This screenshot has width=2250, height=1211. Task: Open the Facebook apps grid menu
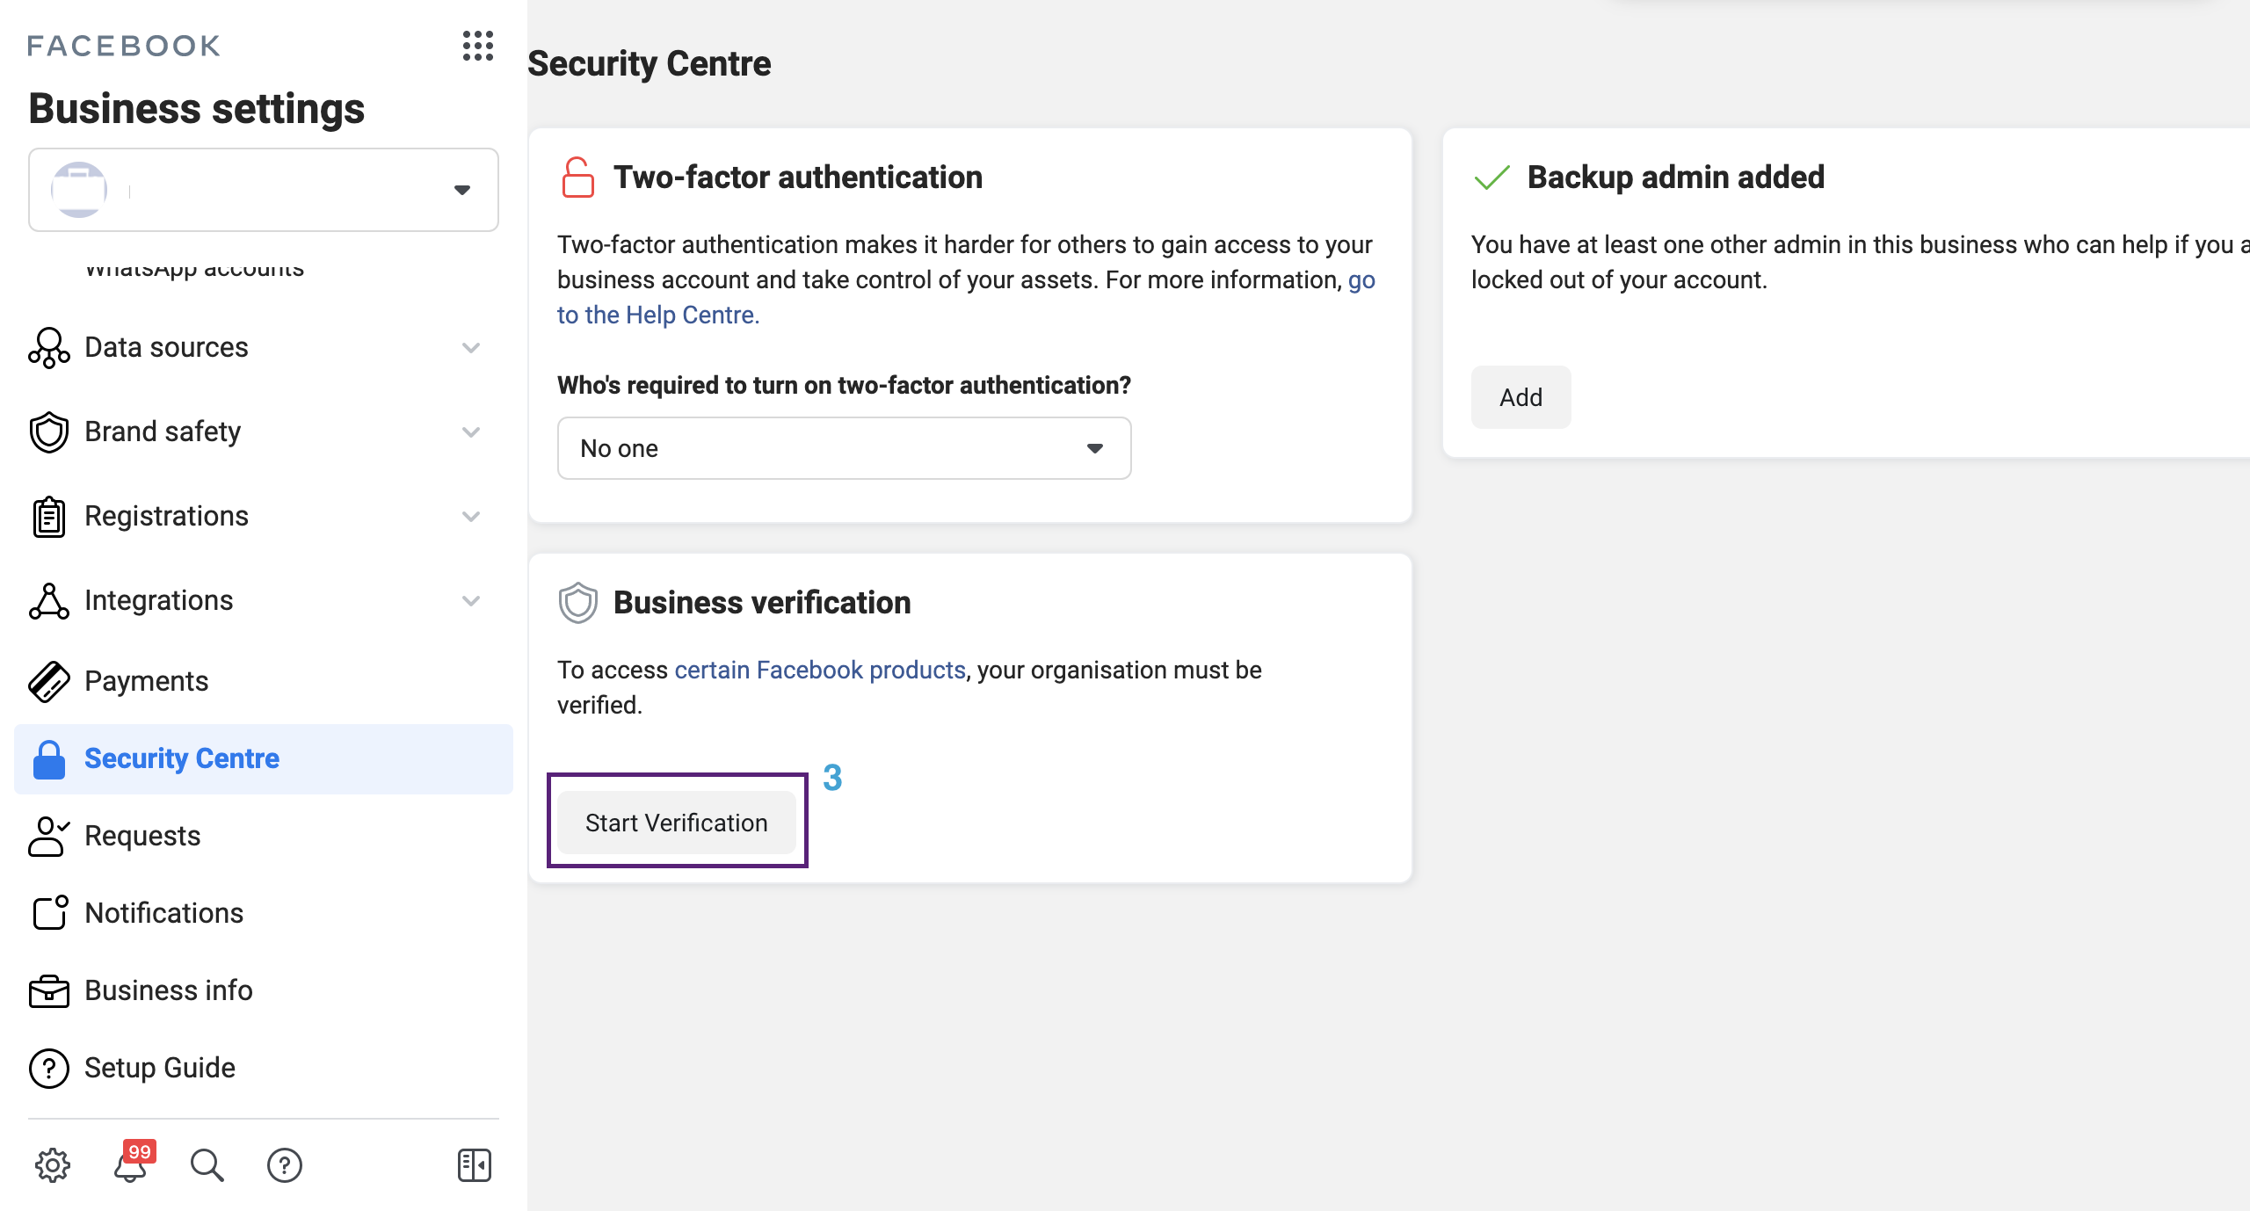pos(478,46)
